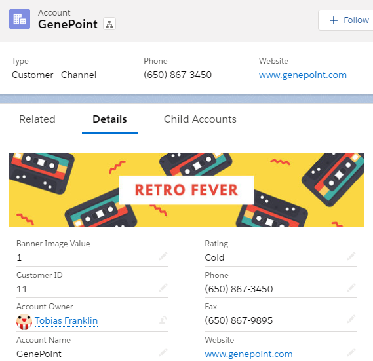The image size is (373, 361).
Task: Open the account hierarchy icon beside GenePoint
Action: tap(109, 24)
